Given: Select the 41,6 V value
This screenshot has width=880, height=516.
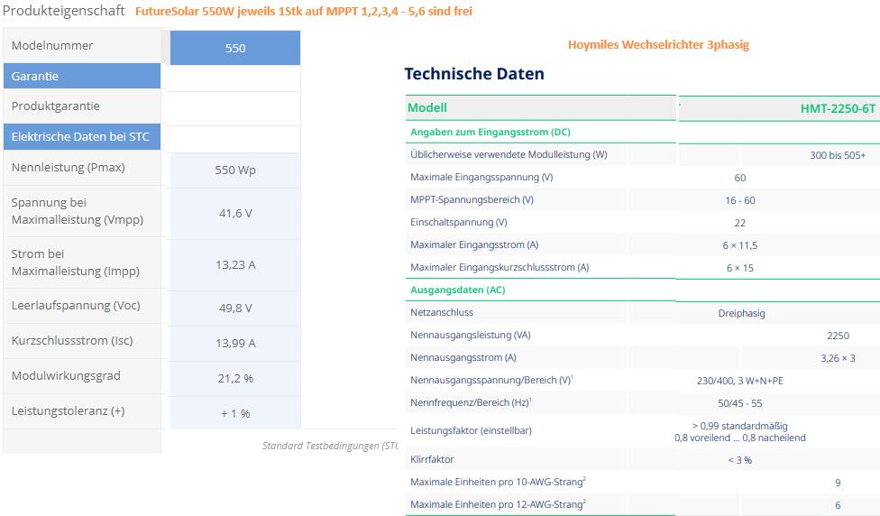Looking at the screenshot, I should 235,214.
